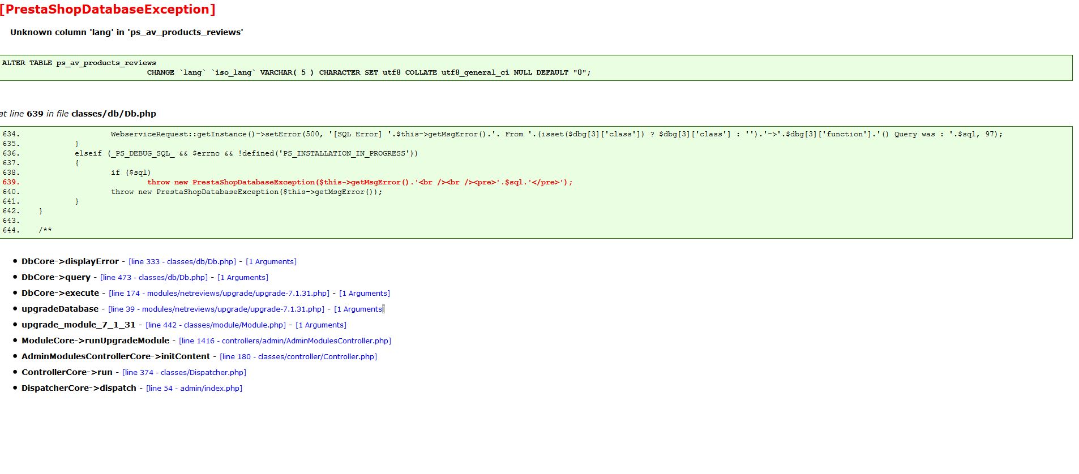Click the bold "AdminModulesControllerCore->initContent" stack entry name

point(115,356)
